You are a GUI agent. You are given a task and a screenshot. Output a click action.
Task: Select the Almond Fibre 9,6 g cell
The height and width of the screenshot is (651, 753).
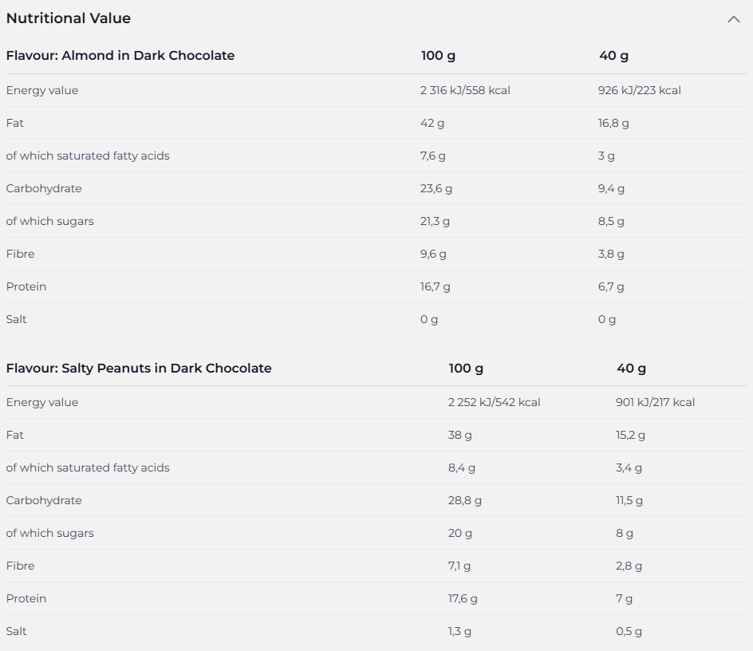pos(432,254)
